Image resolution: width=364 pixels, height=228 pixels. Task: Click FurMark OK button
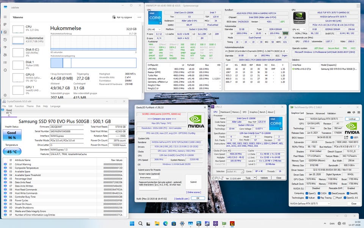coord(198,198)
